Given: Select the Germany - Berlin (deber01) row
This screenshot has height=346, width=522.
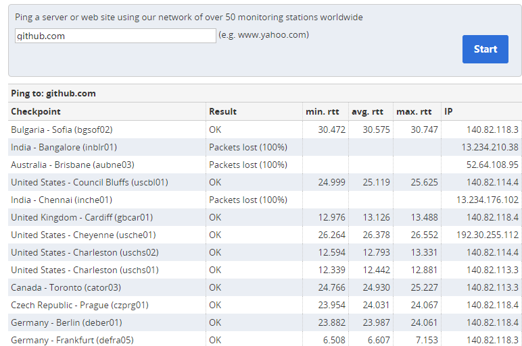Looking at the screenshot, I should [x=265, y=322].
